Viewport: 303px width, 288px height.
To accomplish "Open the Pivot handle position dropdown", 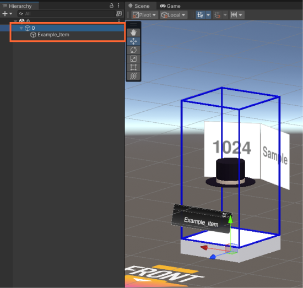I will coord(144,15).
